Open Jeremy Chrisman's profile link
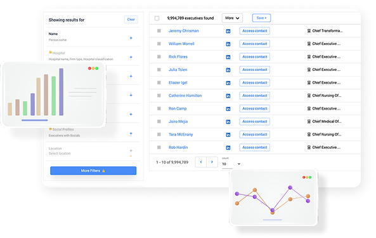The image size is (376, 238). (184, 31)
